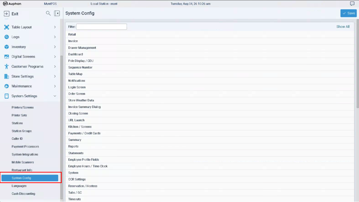Click the config list vertical scrollbar
Viewport: 359px width, 202px height.
pos(358,64)
